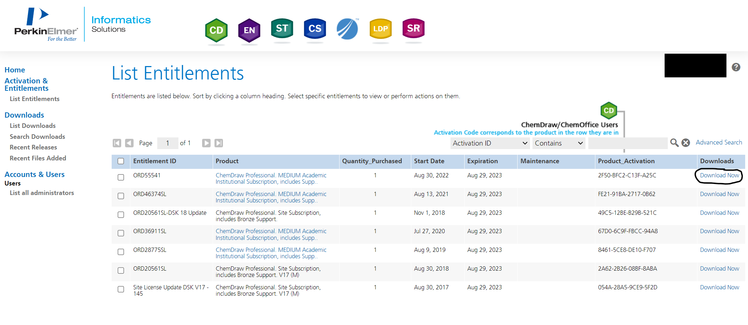Click Download Now for ORD36911SL

point(720,231)
